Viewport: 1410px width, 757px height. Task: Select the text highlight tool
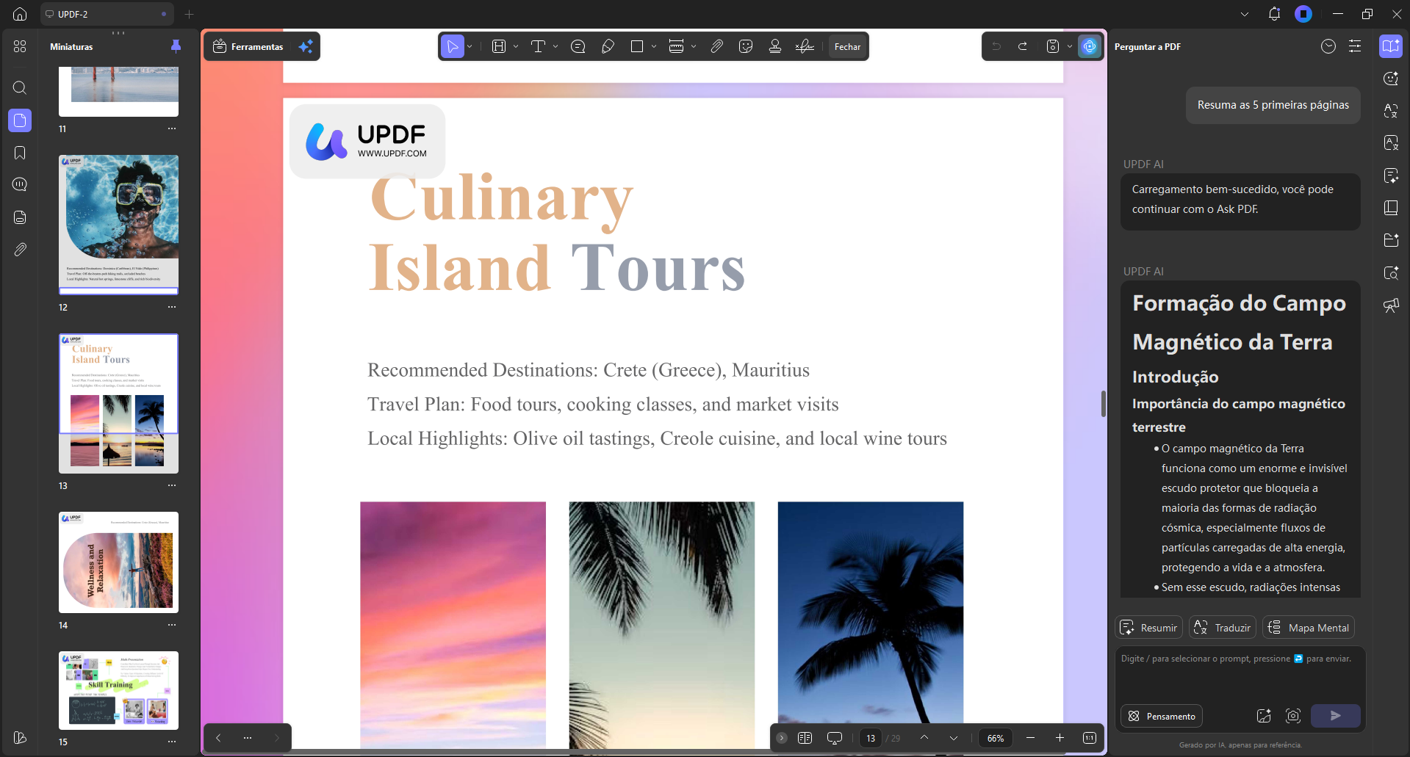pos(499,47)
